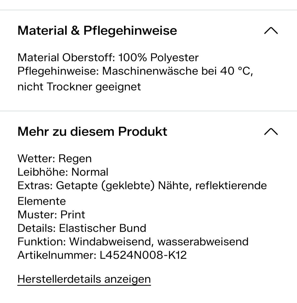Click the word reflektierende in Extras
This screenshot has height=303, width=297.
pos(231,185)
